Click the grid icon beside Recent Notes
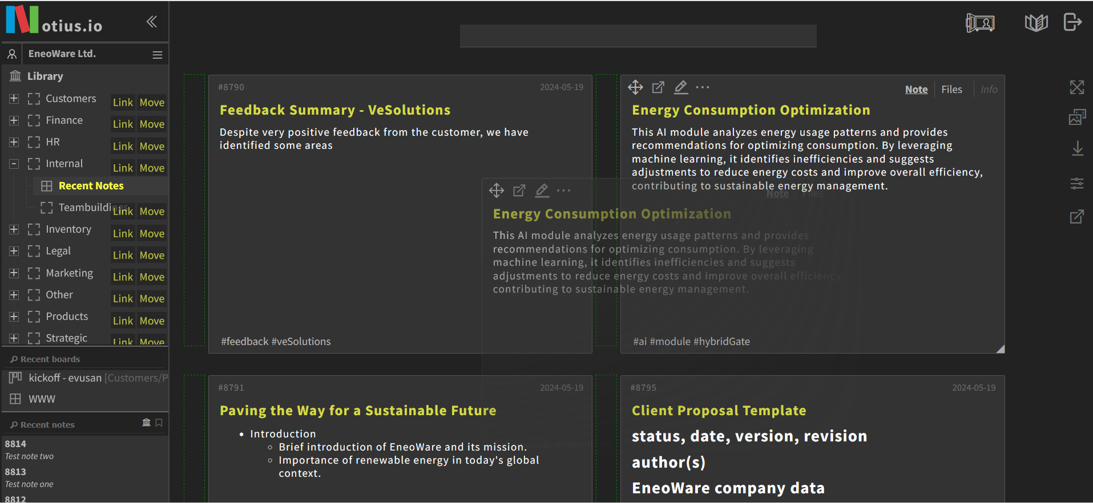1093x503 pixels. pyautogui.click(x=47, y=186)
